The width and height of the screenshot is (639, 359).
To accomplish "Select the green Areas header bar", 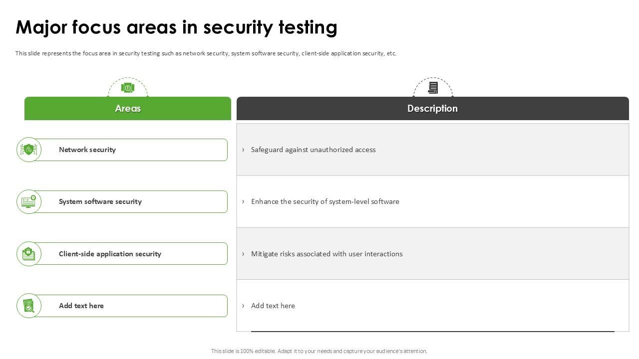I will coord(128,109).
